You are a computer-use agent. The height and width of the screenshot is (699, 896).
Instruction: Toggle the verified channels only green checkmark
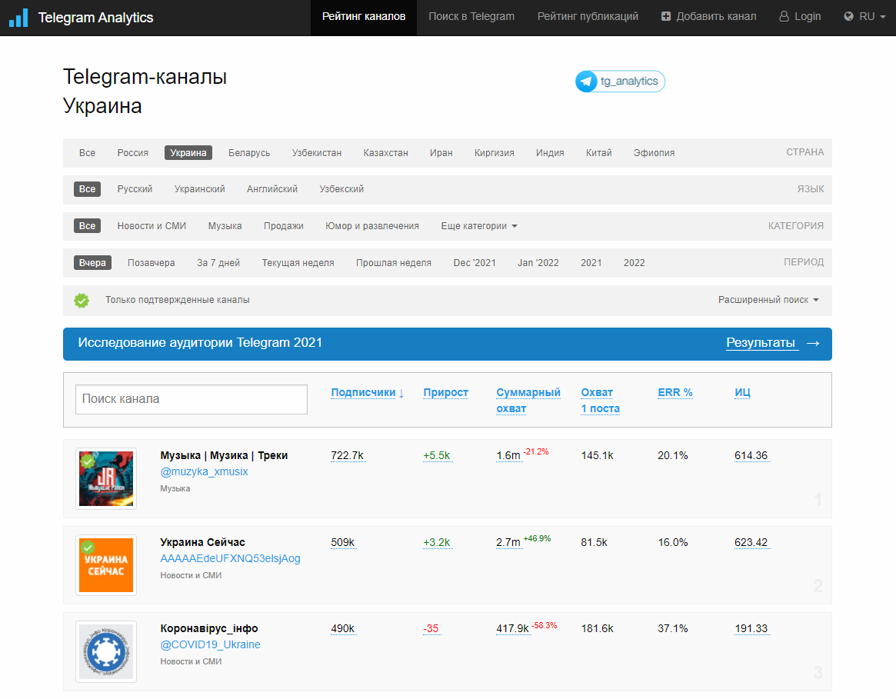[x=82, y=301]
